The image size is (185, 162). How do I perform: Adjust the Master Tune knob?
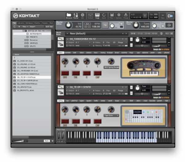pyautogui.click(x=136, y=25)
